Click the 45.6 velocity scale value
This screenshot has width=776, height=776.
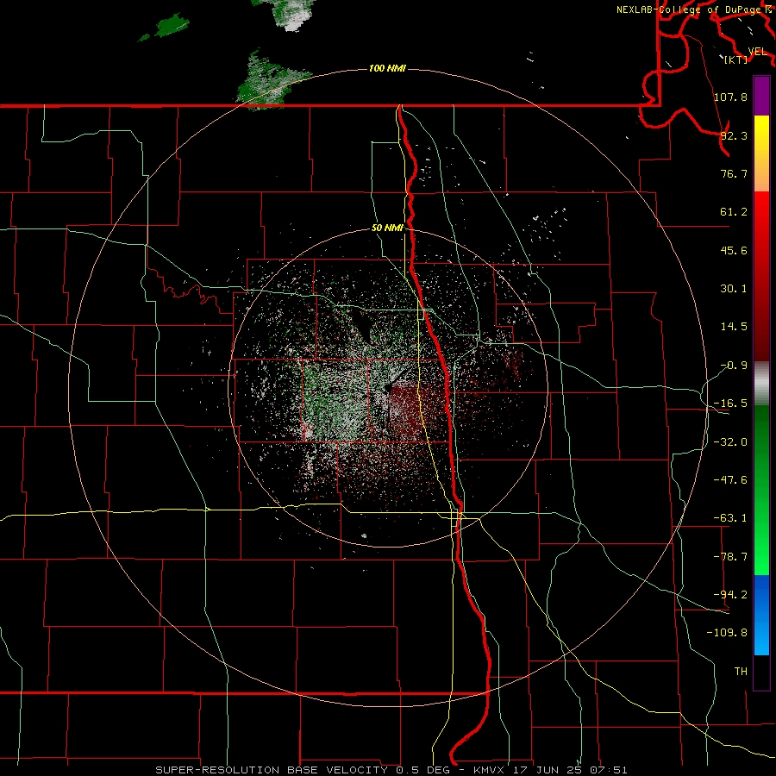coord(734,250)
